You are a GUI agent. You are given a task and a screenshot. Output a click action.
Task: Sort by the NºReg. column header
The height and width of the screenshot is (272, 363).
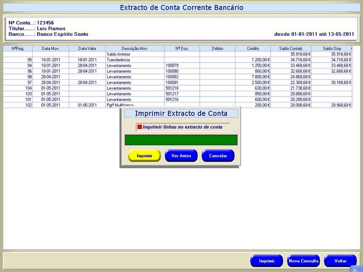pyautogui.click(x=18, y=49)
